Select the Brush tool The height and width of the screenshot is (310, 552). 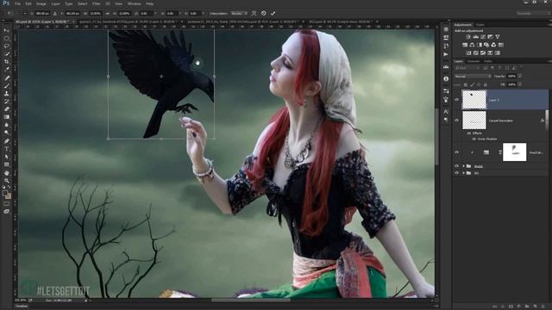(7, 86)
